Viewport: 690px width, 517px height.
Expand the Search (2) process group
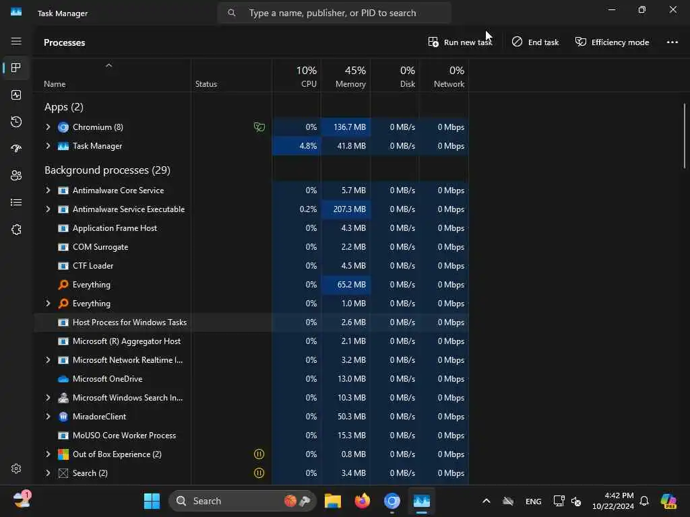point(48,473)
